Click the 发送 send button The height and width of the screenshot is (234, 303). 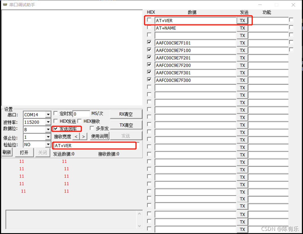coord(126,136)
